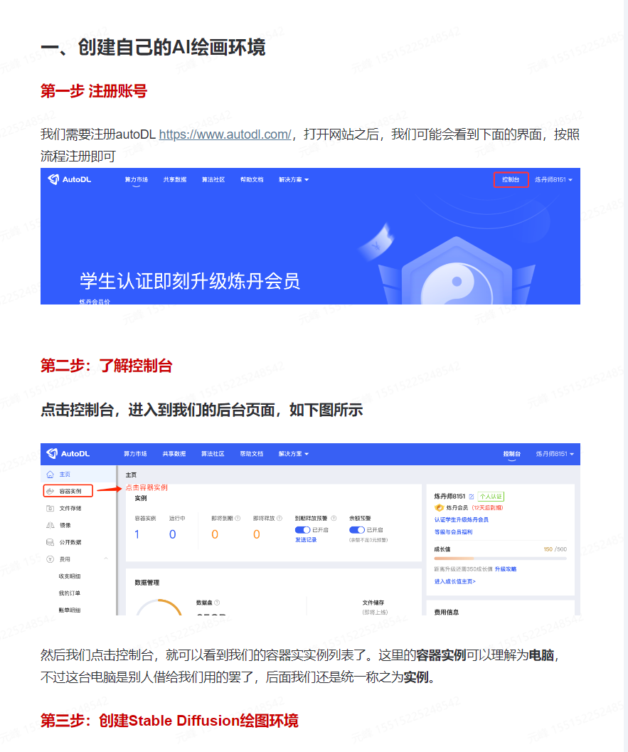
Task: Click the 镜像 sidebar icon
Action: (50, 525)
